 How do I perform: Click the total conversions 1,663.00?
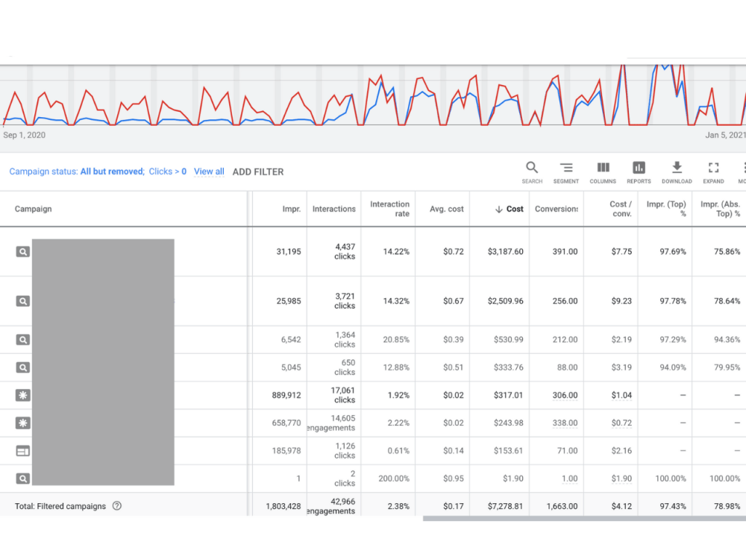[562, 506]
